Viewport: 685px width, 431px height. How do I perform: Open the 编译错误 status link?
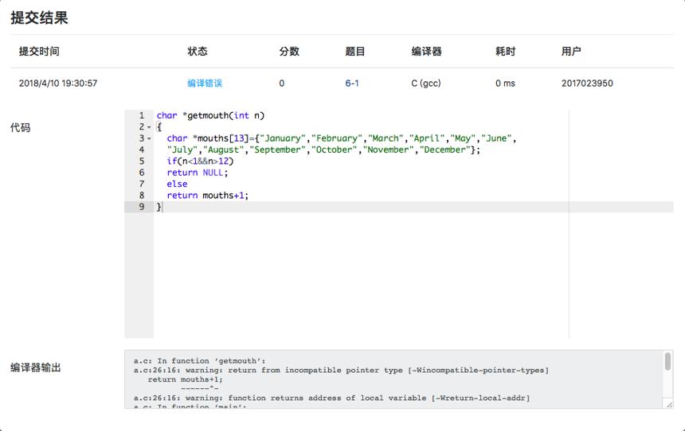point(205,83)
